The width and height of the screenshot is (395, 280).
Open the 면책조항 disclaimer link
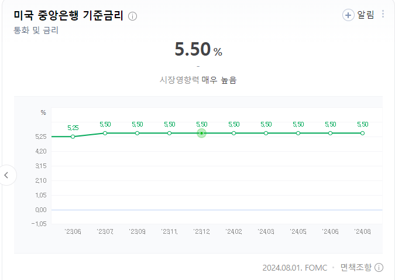355,268
